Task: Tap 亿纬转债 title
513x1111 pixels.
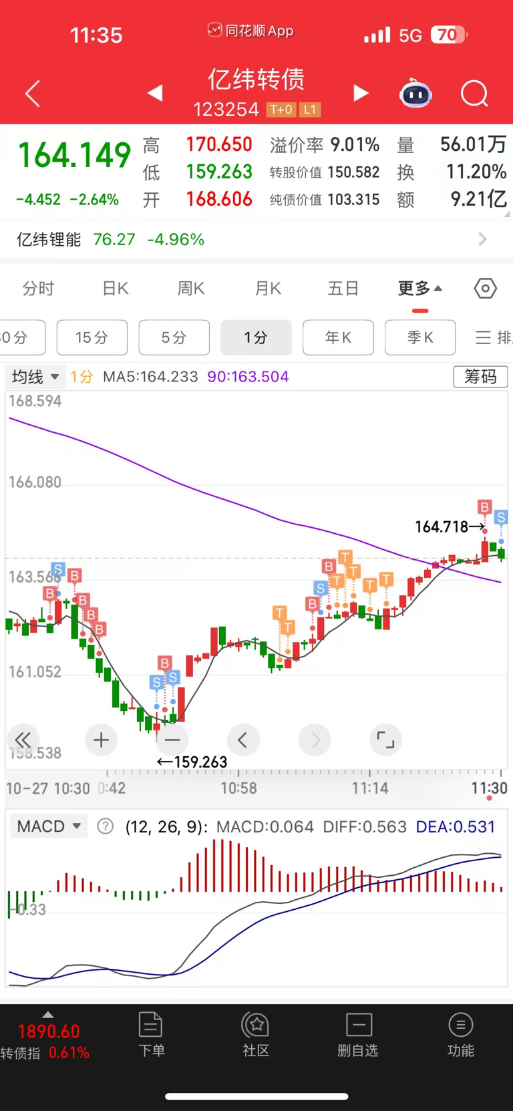Action: [x=256, y=80]
